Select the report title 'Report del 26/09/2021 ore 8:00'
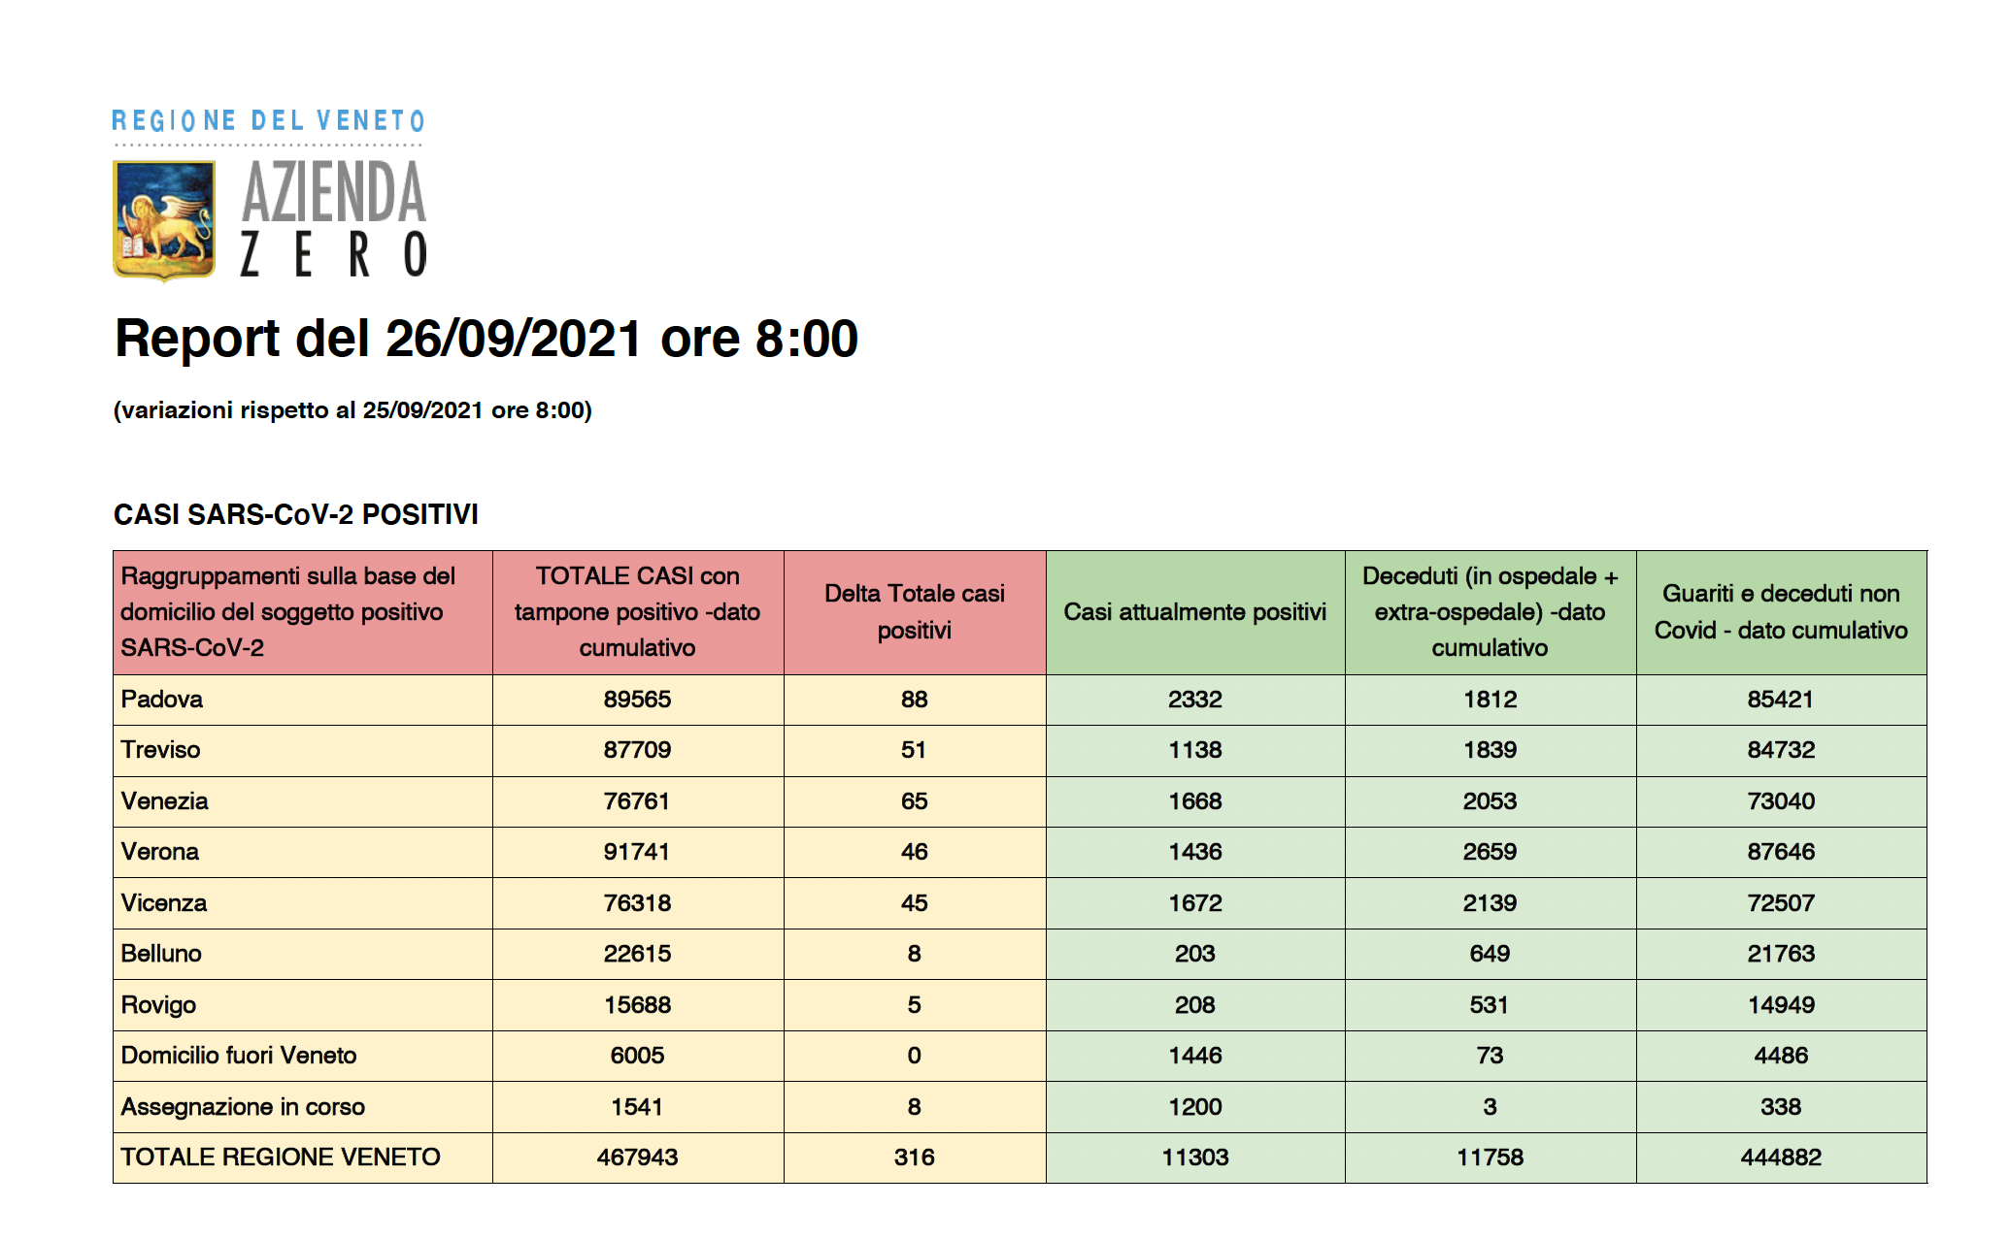This screenshot has width=2010, height=1239. [x=486, y=339]
